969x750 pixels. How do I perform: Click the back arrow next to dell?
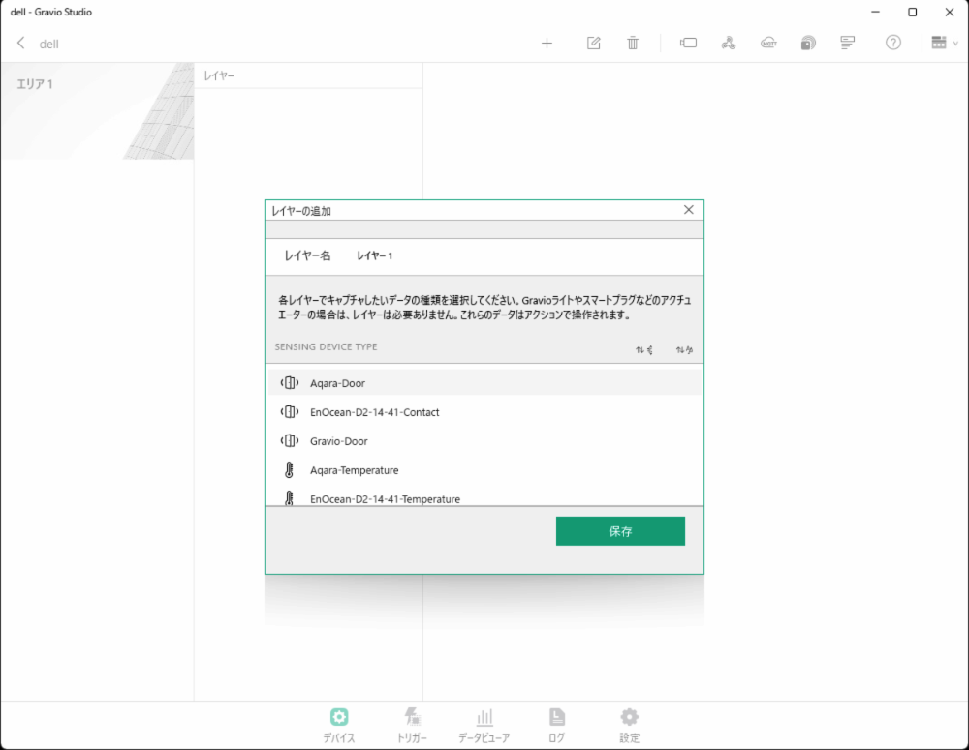click(x=20, y=43)
